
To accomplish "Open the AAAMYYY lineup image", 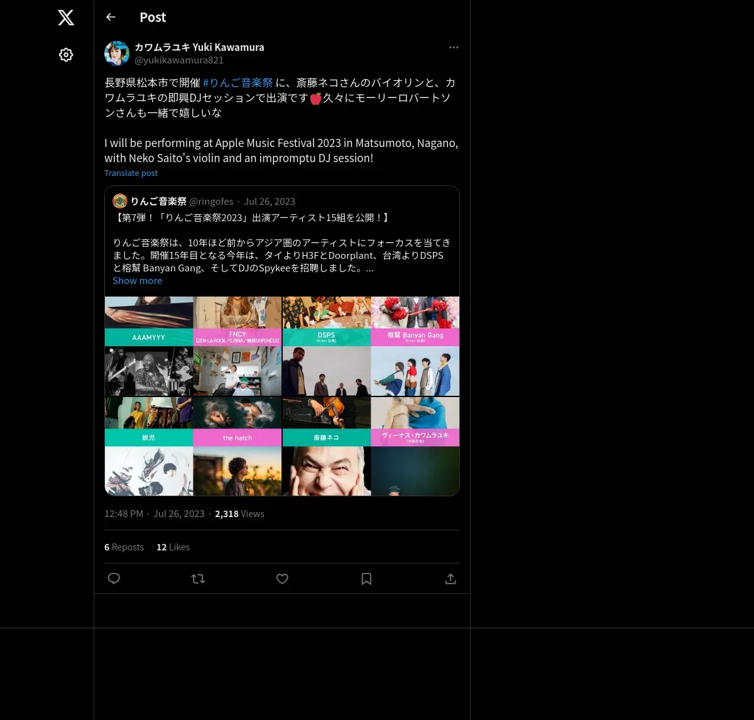I will (193, 346).
